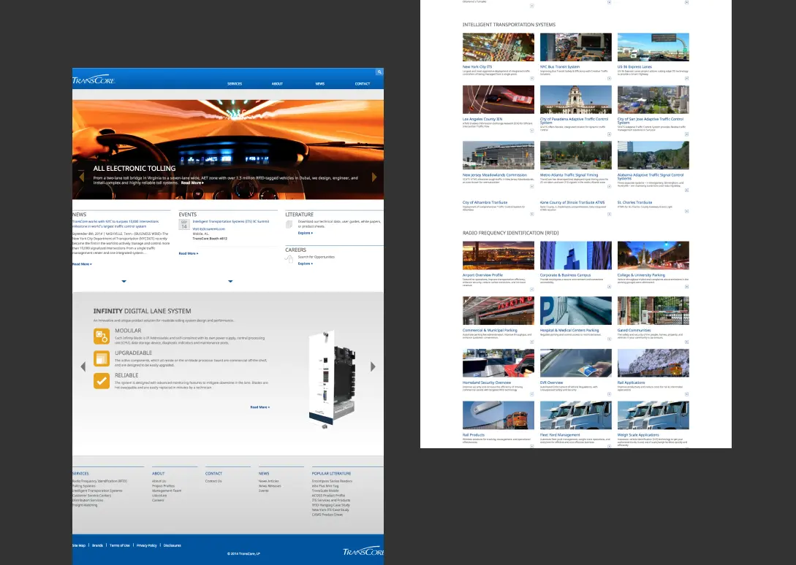Image resolution: width=796 pixels, height=565 pixels.
Task: Click Brands in the footer bar
Action: [x=97, y=546]
